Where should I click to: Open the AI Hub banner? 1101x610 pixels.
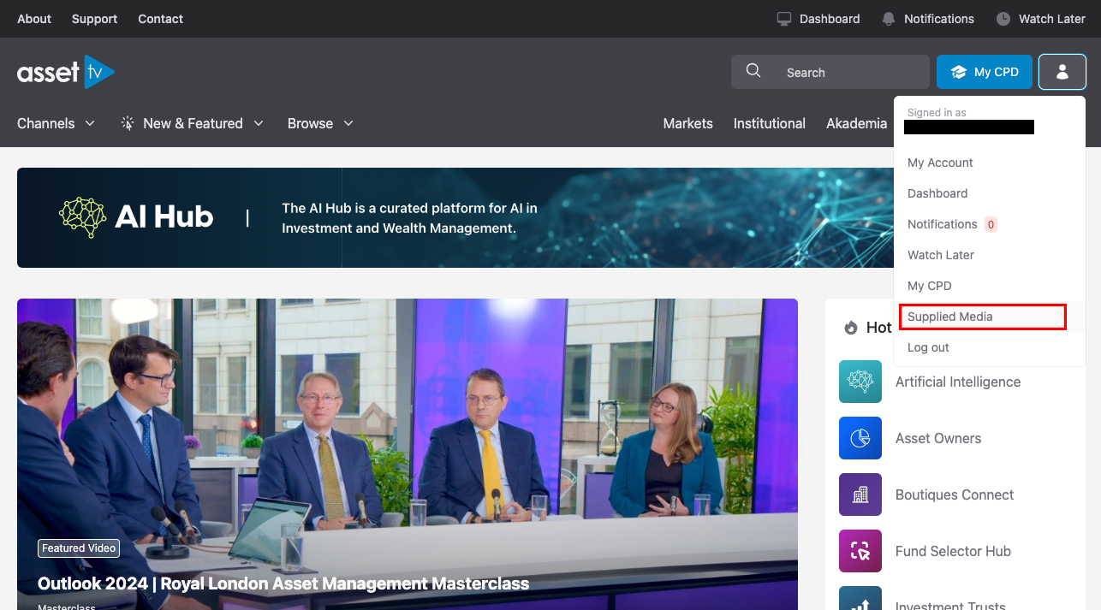tap(454, 217)
